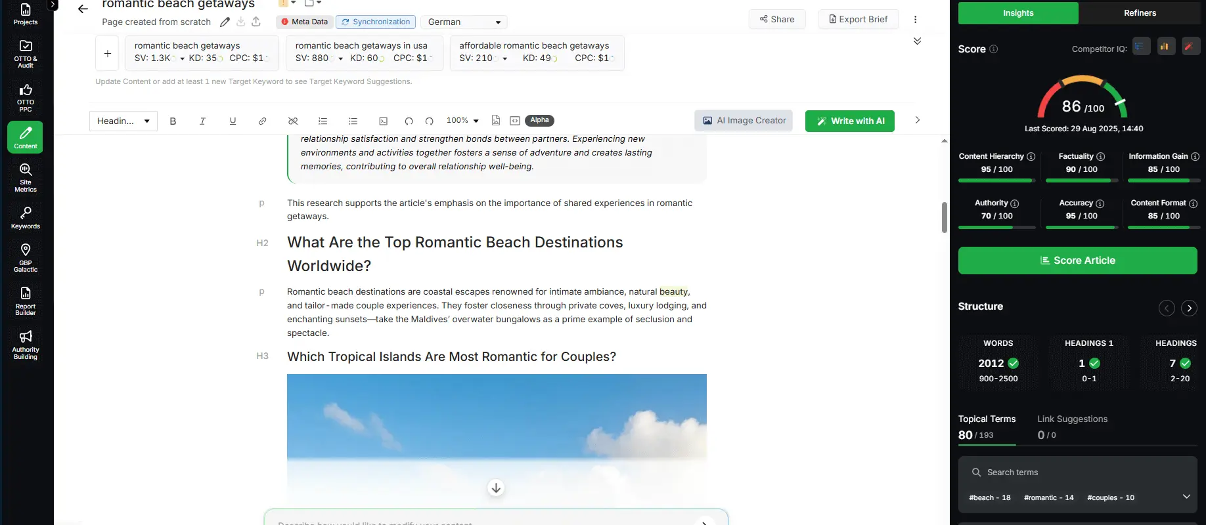The height and width of the screenshot is (525, 1206).
Task: Open Site Metrics in the sidebar
Action: [26, 178]
